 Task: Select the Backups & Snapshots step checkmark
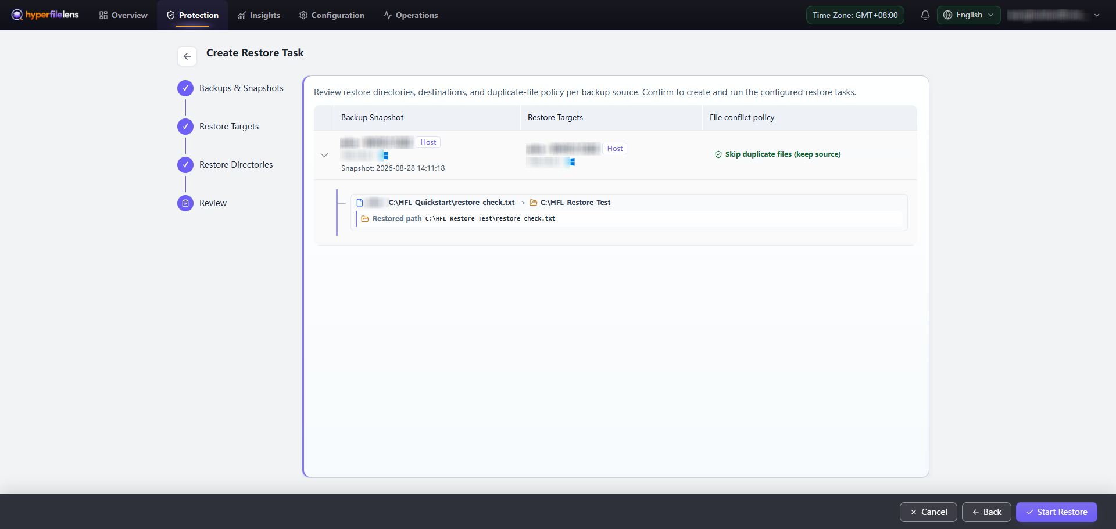click(185, 88)
